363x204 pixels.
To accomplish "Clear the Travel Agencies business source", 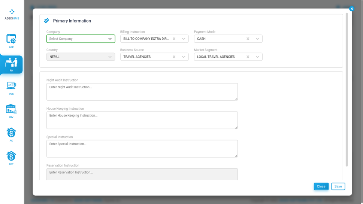I will [x=174, y=57].
